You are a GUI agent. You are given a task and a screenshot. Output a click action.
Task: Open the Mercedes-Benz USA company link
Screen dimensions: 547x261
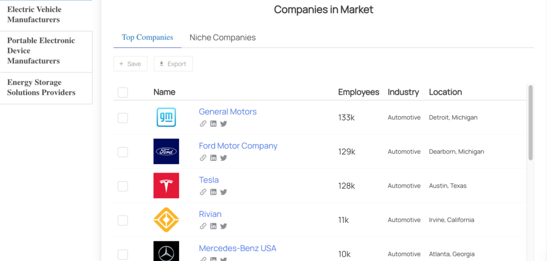tap(237, 248)
